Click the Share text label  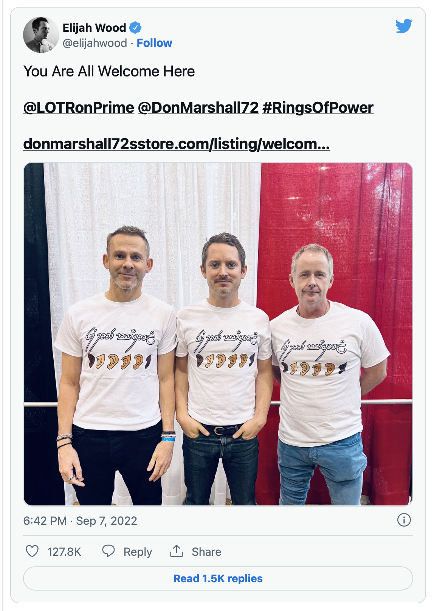pos(206,552)
